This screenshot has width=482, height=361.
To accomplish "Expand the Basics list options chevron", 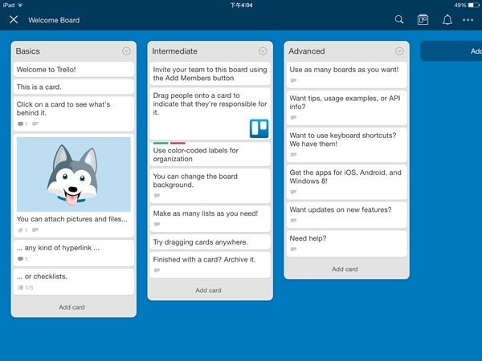I will click(126, 51).
